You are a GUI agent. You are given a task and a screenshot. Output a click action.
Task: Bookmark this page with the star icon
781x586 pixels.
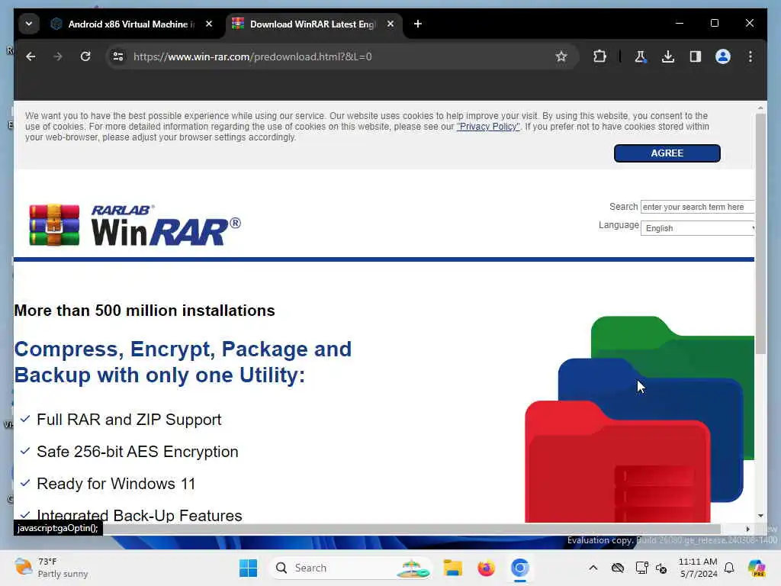561,56
